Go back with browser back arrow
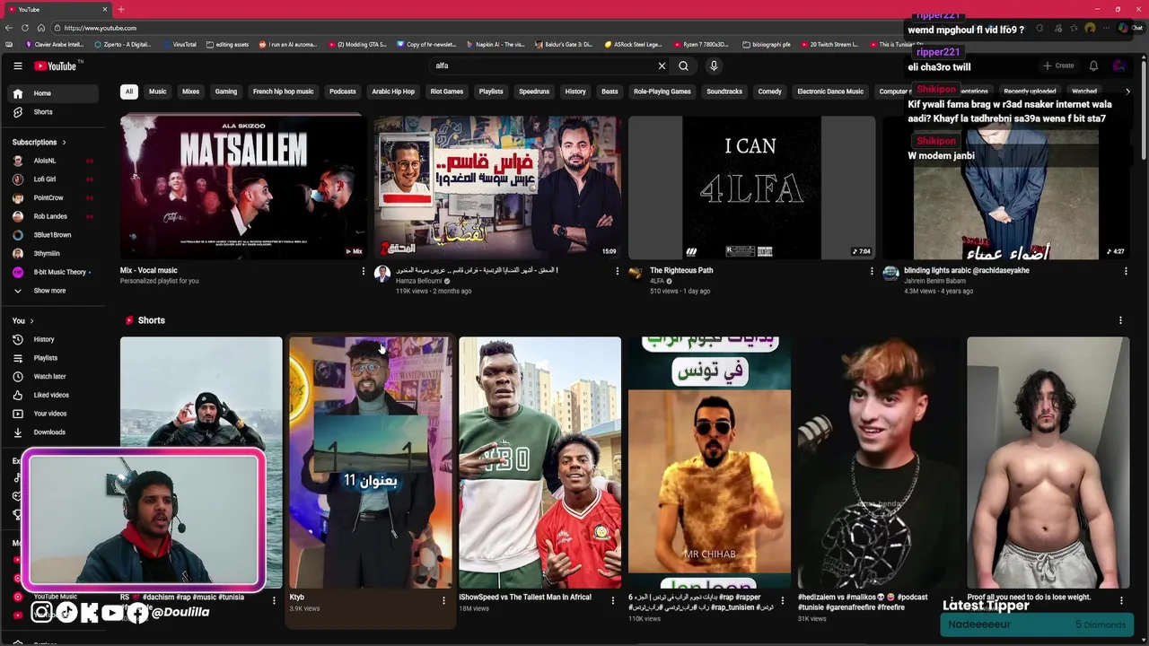The height and width of the screenshot is (646, 1149). click(x=9, y=28)
